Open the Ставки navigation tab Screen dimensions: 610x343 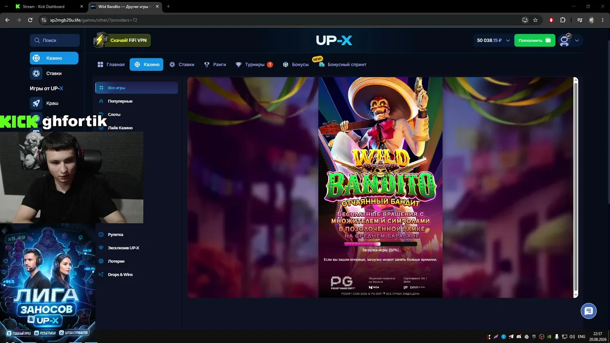pyautogui.click(x=182, y=64)
